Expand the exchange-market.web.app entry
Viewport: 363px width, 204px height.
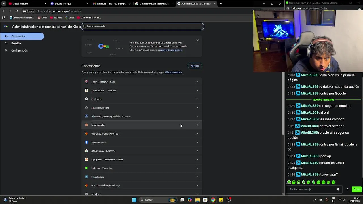pyautogui.click(x=142, y=133)
